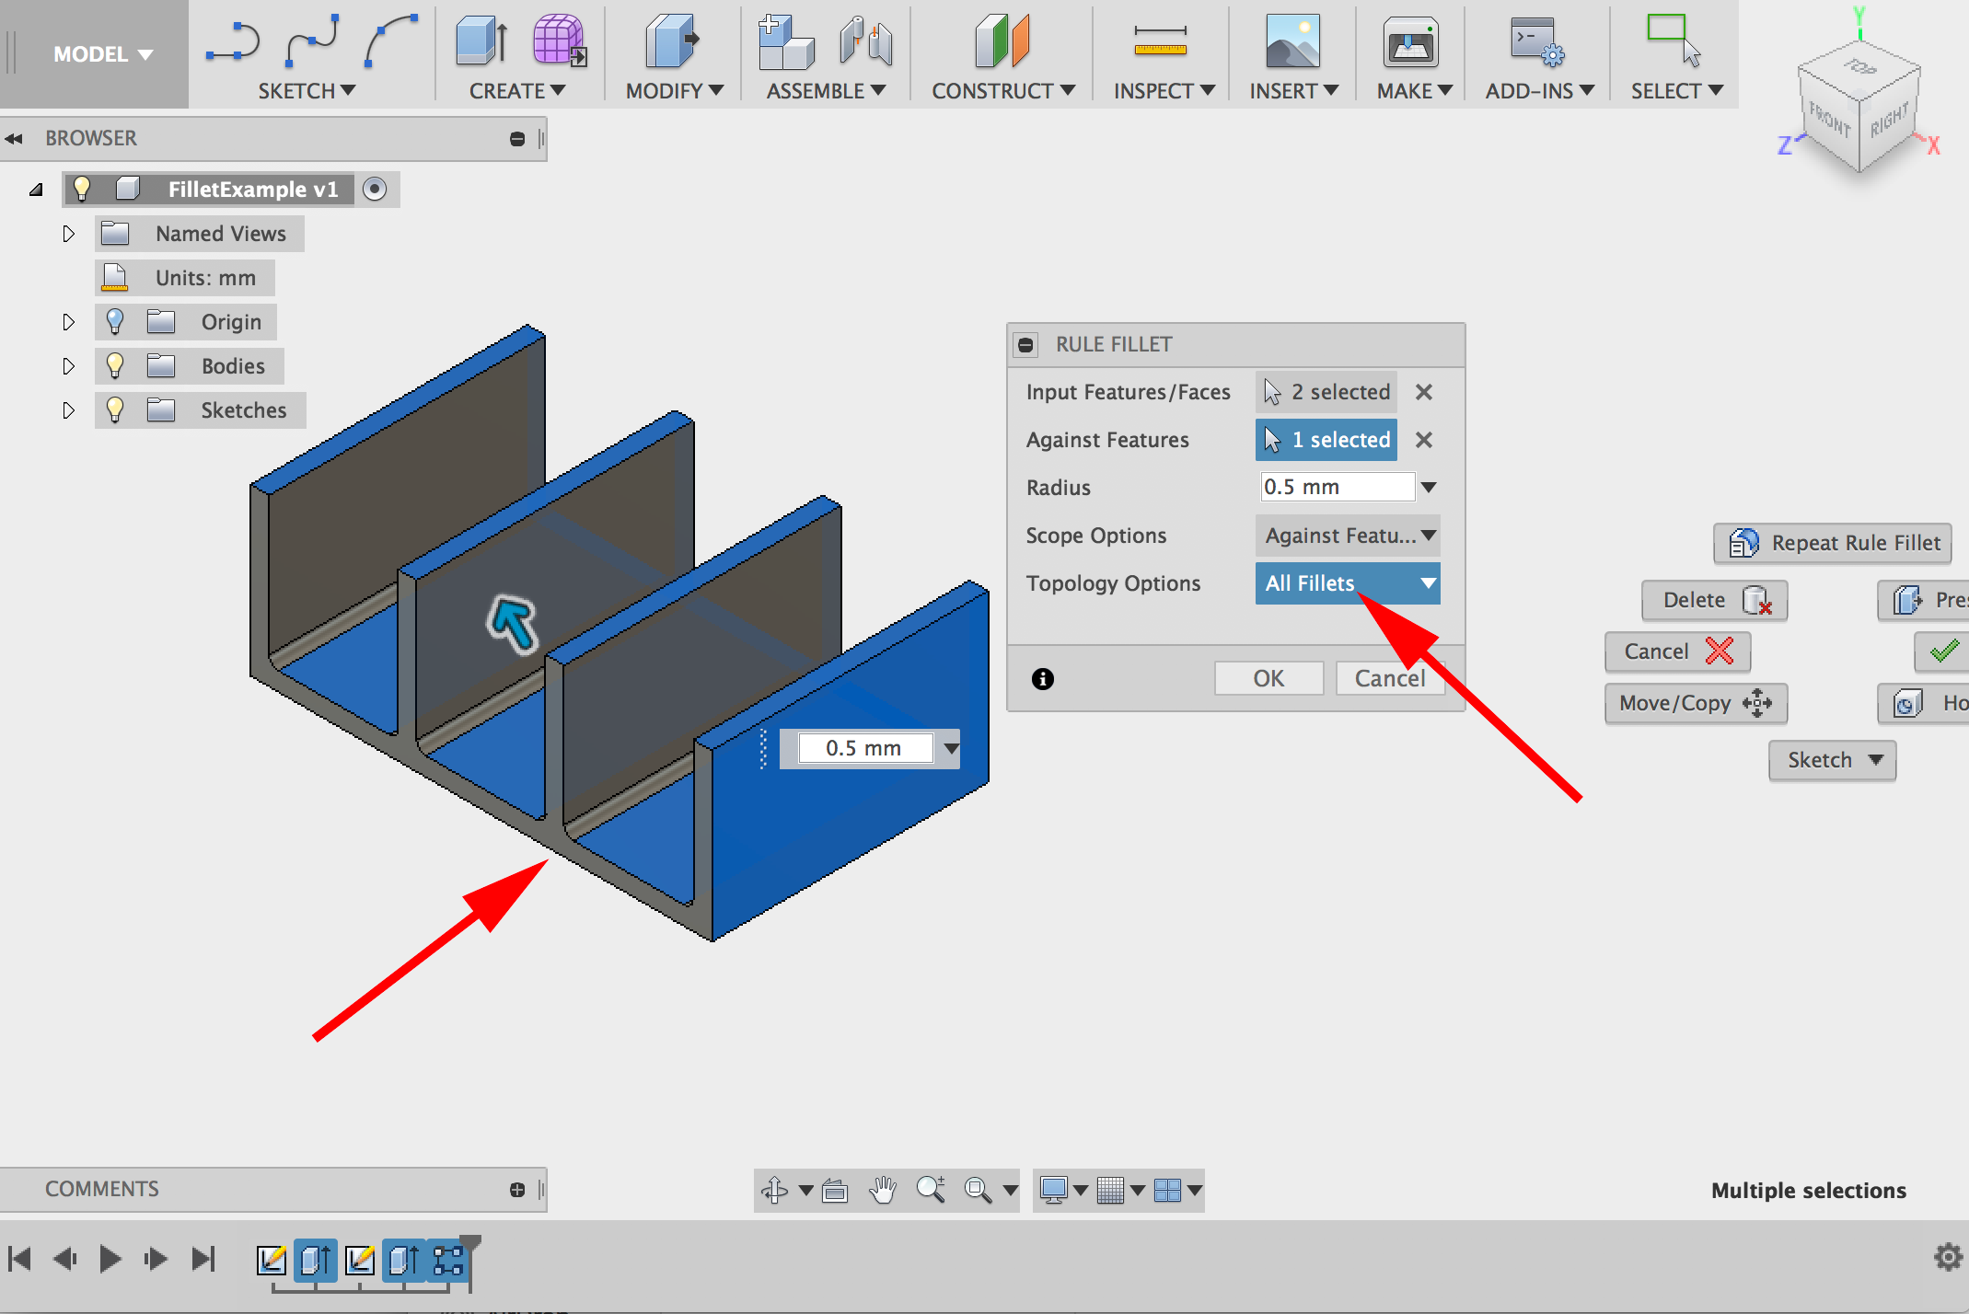
Task: Click the Orbit navigation icon
Action: [x=774, y=1190]
